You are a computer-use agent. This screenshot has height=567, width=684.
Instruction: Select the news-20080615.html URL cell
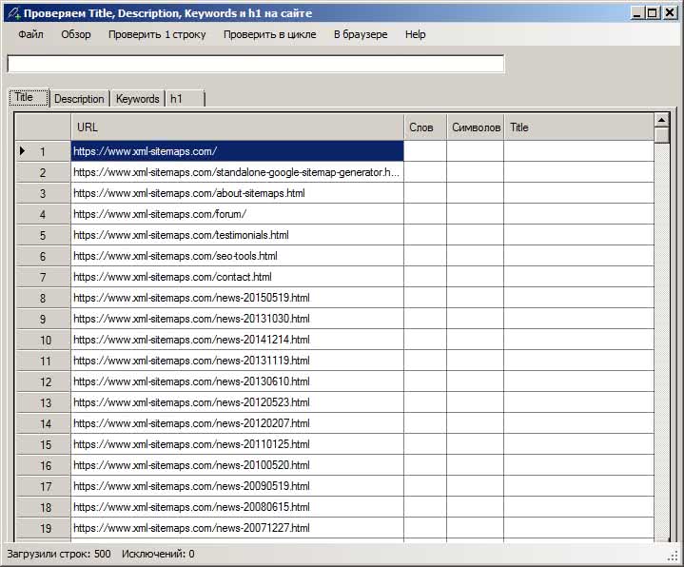(x=237, y=507)
